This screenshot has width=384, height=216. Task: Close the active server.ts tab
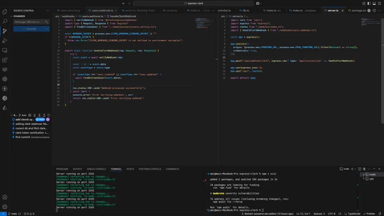pyautogui.click(x=342, y=11)
